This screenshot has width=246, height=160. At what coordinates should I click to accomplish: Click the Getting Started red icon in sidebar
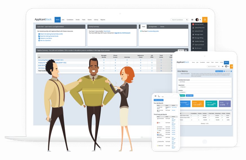tap(193, 24)
